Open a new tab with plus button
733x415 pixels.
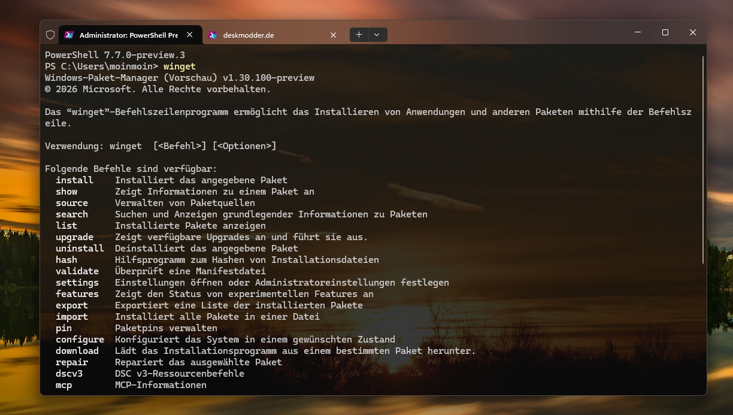pyautogui.click(x=359, y=35)
